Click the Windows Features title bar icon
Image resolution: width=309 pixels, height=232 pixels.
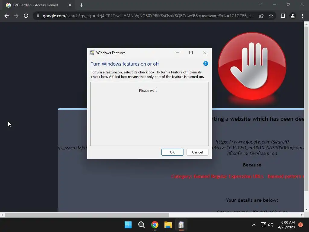tap(92, 53)
